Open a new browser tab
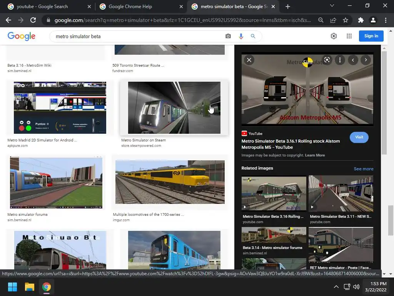 coord(288,7)
